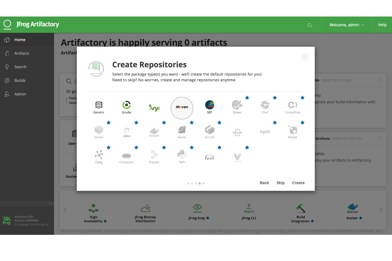Choose the Gems package icon
The image size is (392, 261).
[182, 130]
